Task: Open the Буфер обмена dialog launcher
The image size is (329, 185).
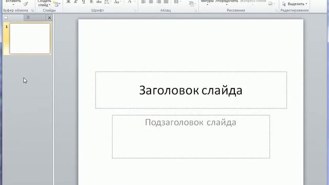Action: pos(32,10)
